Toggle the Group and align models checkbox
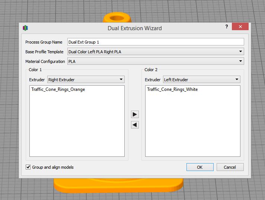This screenshot has height=200, width=265. point(28,167)
